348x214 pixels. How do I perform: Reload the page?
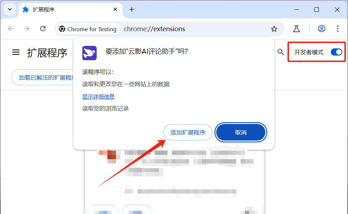tap(43, 29)
